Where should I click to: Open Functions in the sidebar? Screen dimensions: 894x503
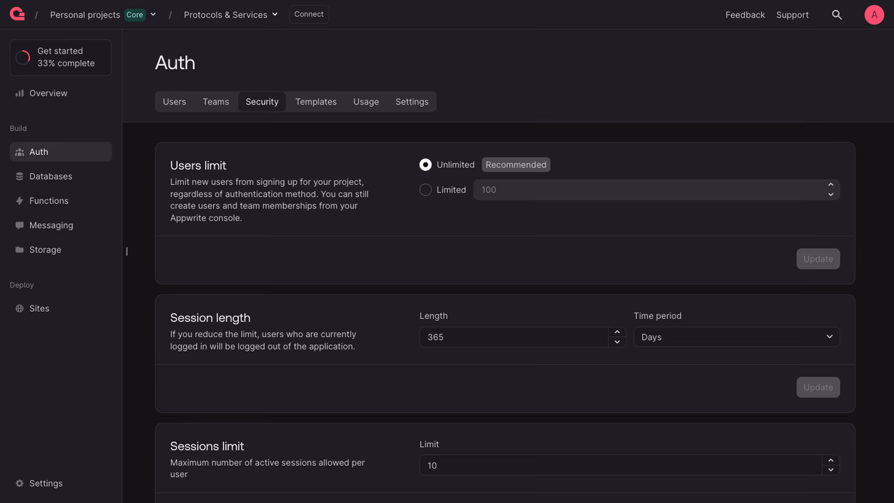click(x=61, y=201)
